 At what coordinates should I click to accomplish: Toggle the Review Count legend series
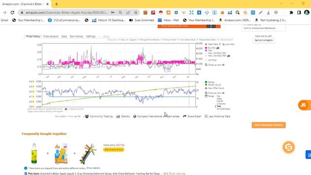pyautogui.click(x=213, y=85)
